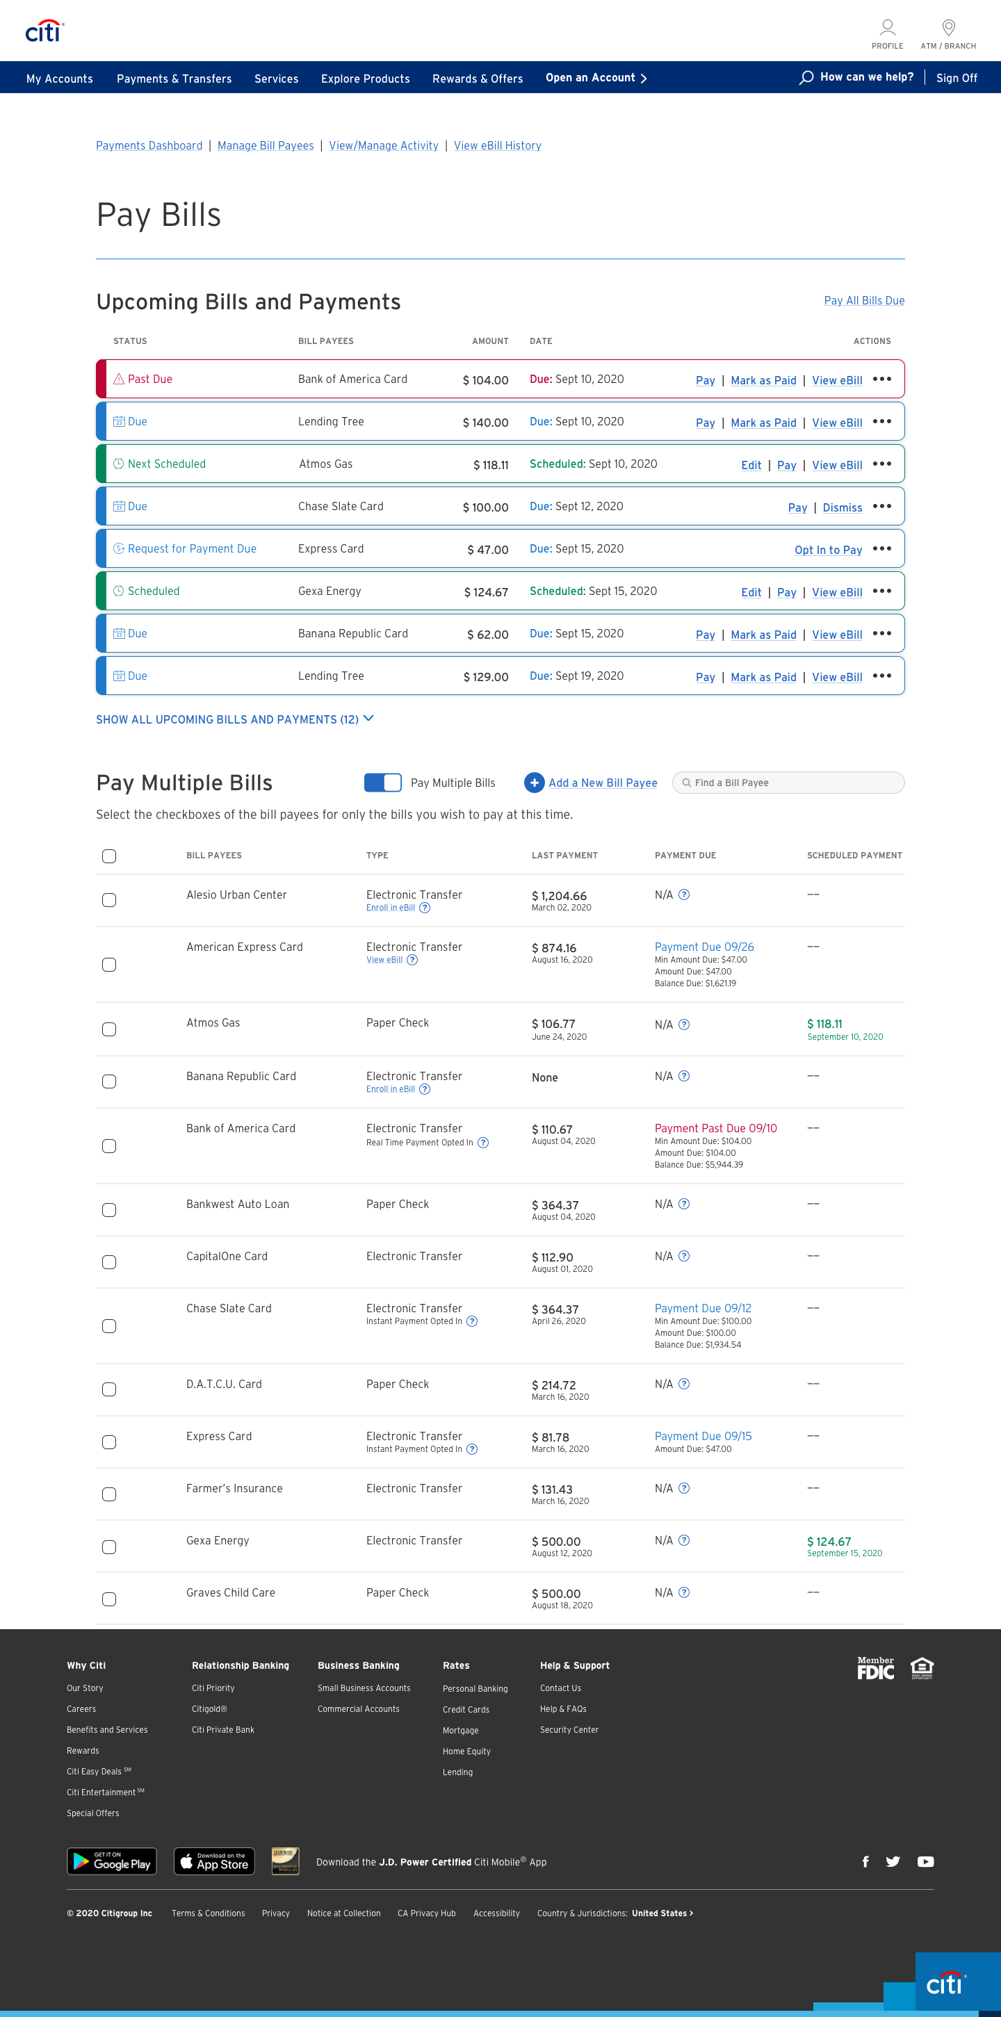Open more actions for Gexa Energy bill
1001x2017 pixels.
pyautogui.click(x=882, y=590)
